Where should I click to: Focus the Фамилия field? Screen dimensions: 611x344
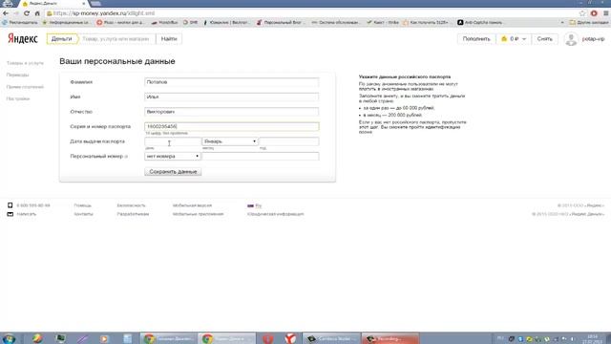tap(231, 82)
